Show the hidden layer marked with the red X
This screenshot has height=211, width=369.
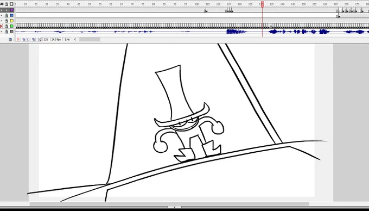[x=2, y=26]
